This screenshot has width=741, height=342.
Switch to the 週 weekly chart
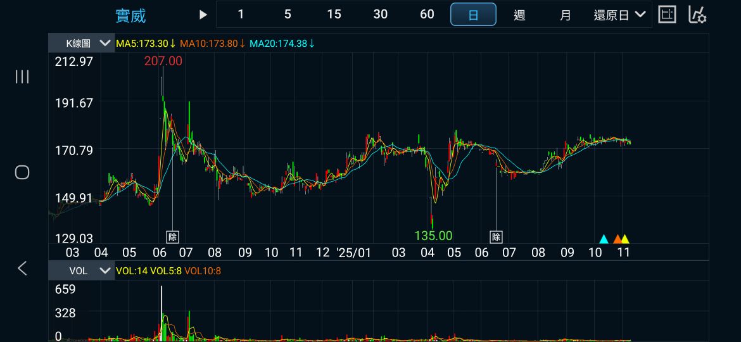pos(519,15)
